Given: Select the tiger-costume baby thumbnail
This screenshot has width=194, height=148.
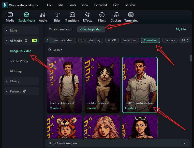Looking at the screenshot, I should [x=65, y=127].
